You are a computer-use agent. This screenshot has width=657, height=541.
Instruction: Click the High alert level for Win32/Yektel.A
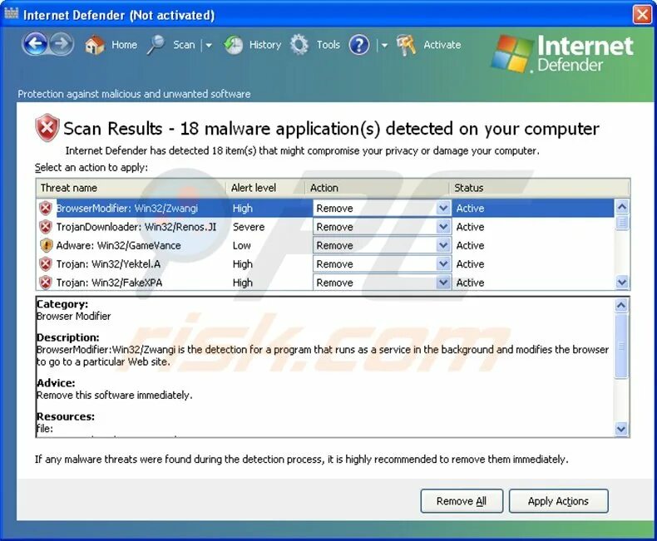pyautogui.click(x=243, y=263)
